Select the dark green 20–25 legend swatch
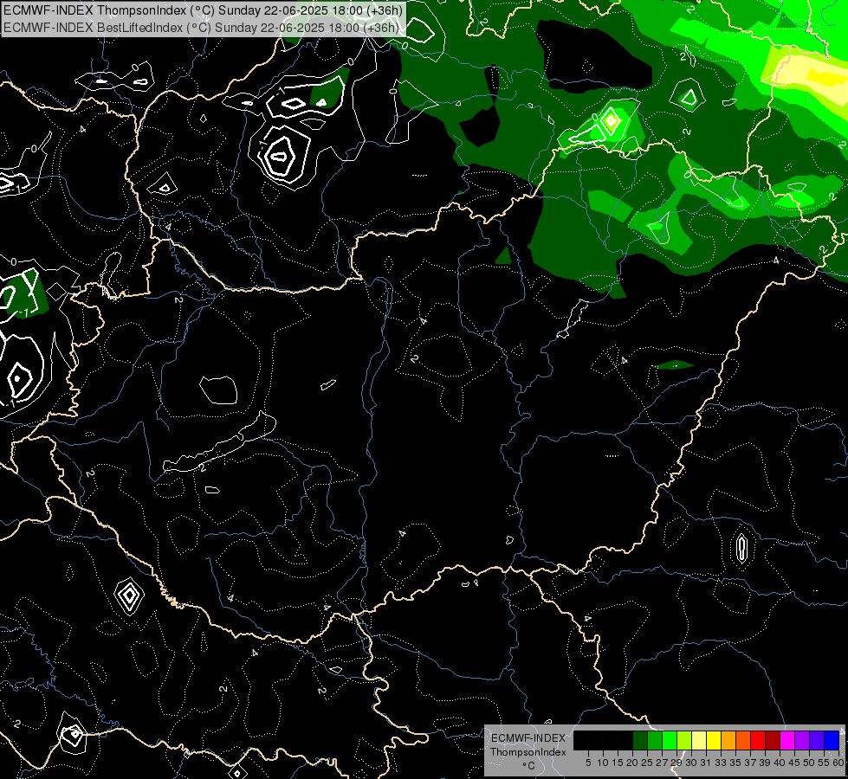 [640, 740]
